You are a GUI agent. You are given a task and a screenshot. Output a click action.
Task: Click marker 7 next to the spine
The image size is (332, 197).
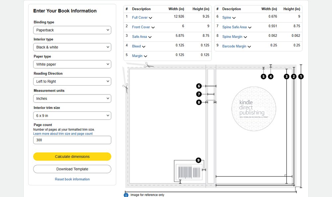[199, 94]
